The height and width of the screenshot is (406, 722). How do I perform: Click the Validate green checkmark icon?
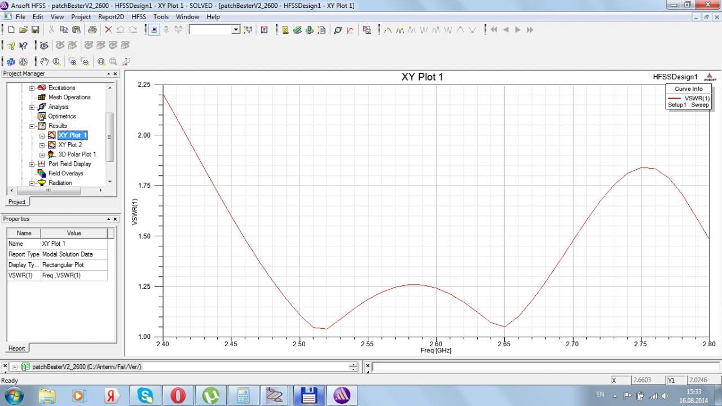[297, 30]
